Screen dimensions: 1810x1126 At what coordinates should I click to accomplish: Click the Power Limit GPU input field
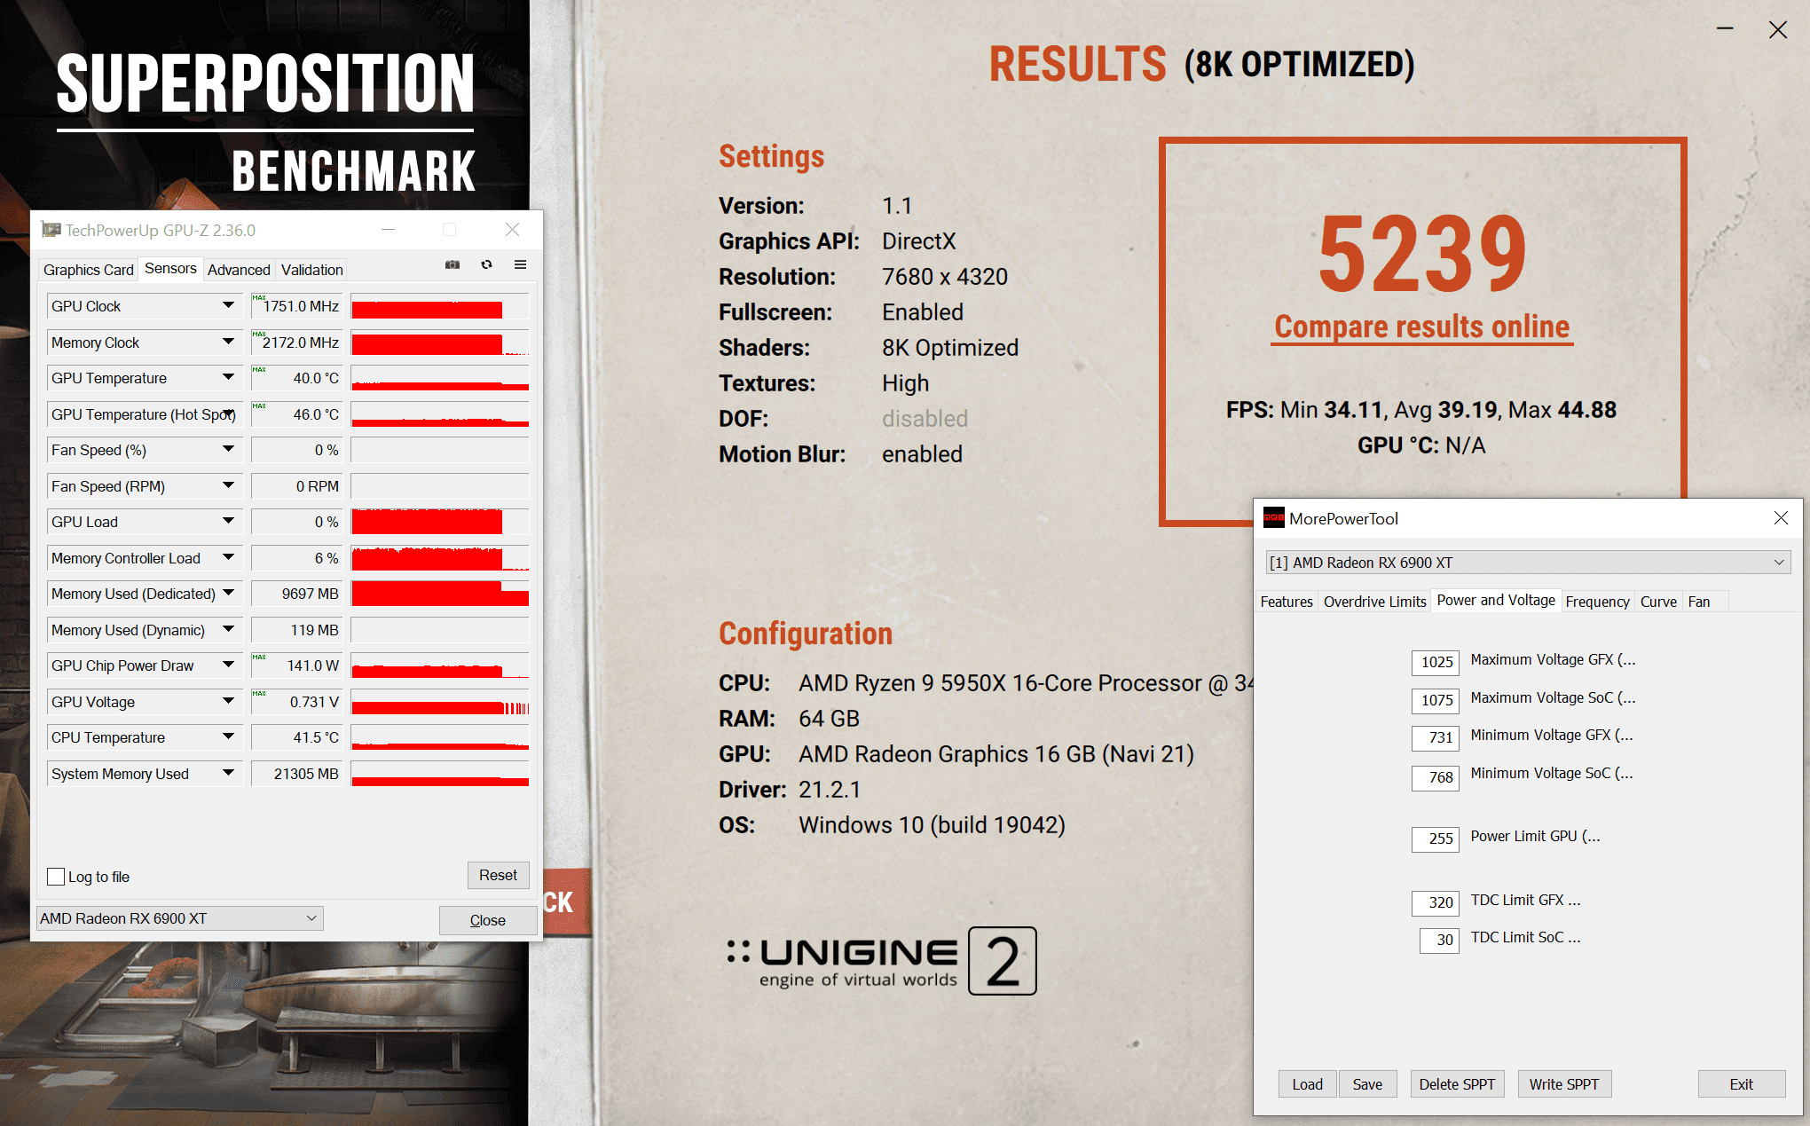pyautogui.click(x=1436, y=839)
